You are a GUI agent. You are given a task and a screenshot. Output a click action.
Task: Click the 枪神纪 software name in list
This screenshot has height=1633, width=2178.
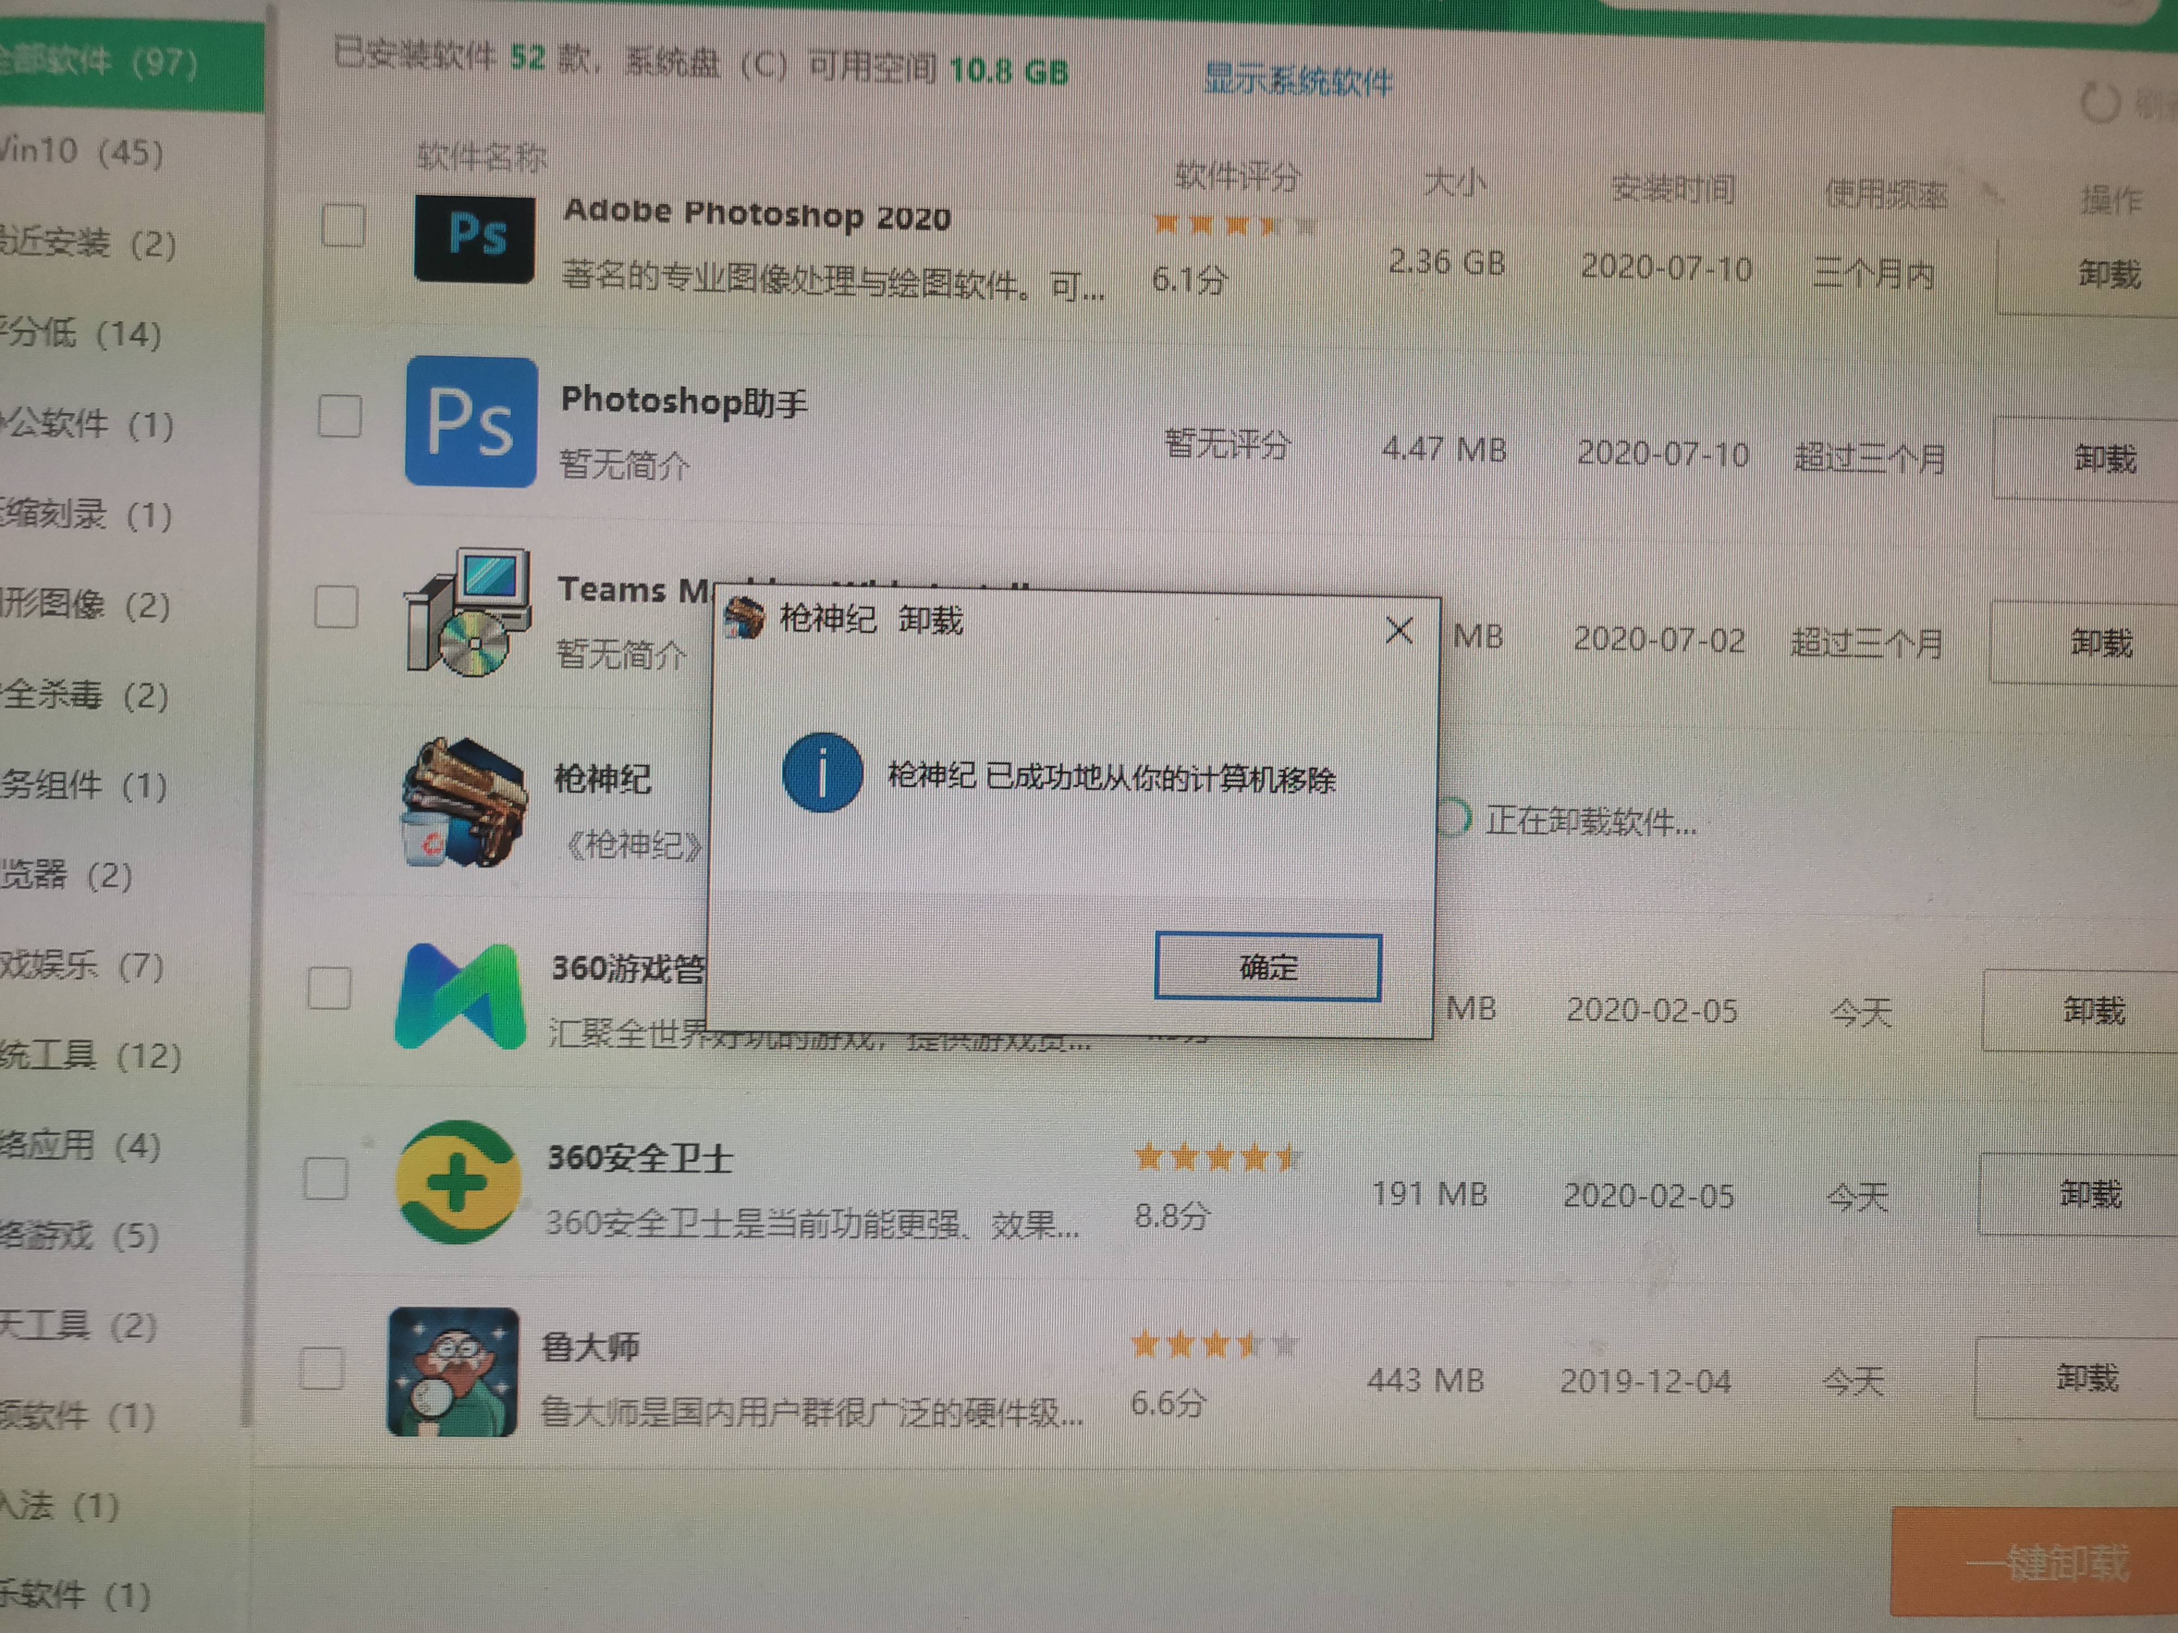[x=603, y=778]
